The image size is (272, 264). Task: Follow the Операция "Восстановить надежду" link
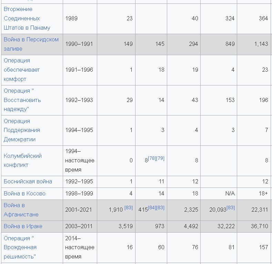pos(22,100)
